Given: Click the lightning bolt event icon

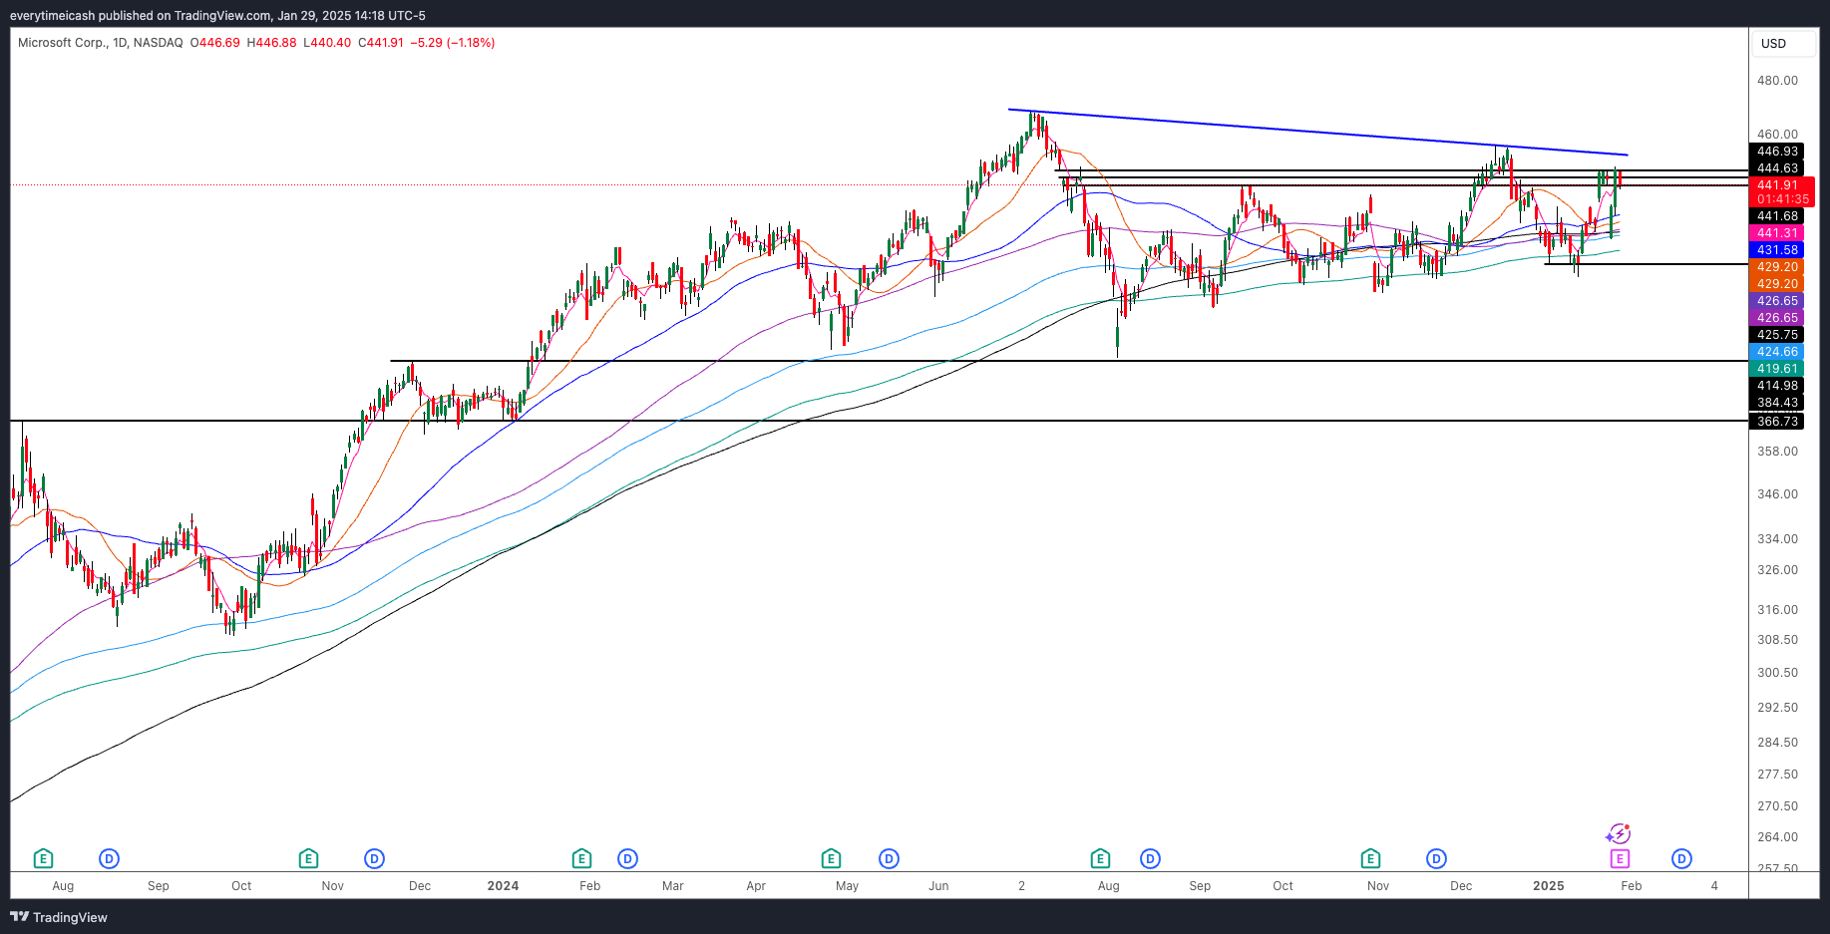Looking at the screenshot, I should tap(1619, 833).
